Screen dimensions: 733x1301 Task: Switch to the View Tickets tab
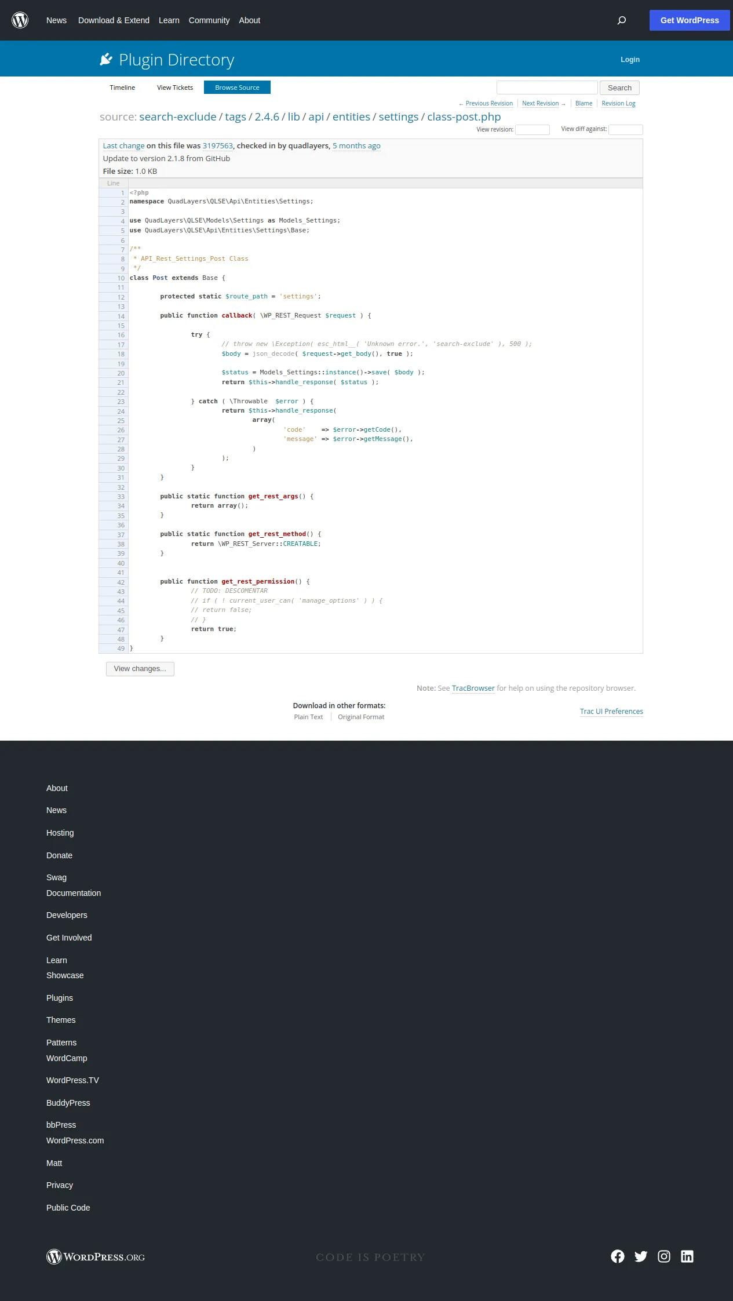pyautogui.click(x=175, y=88)
